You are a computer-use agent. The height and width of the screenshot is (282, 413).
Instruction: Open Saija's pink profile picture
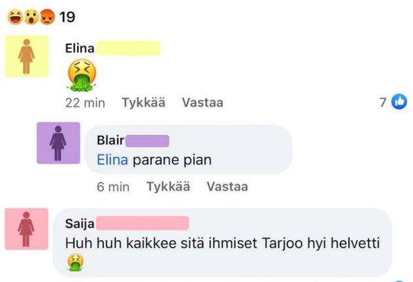pos(27,229)
